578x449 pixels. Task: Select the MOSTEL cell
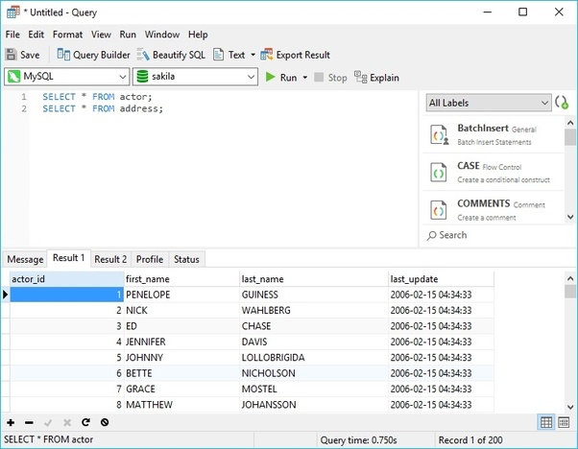(x=314, y=389)
